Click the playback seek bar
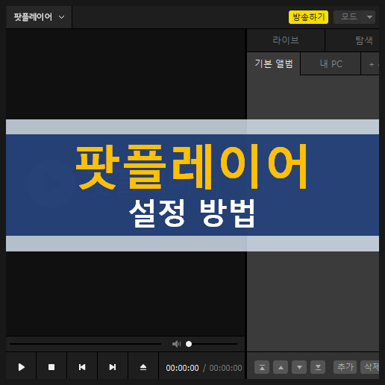 point(85,344)
